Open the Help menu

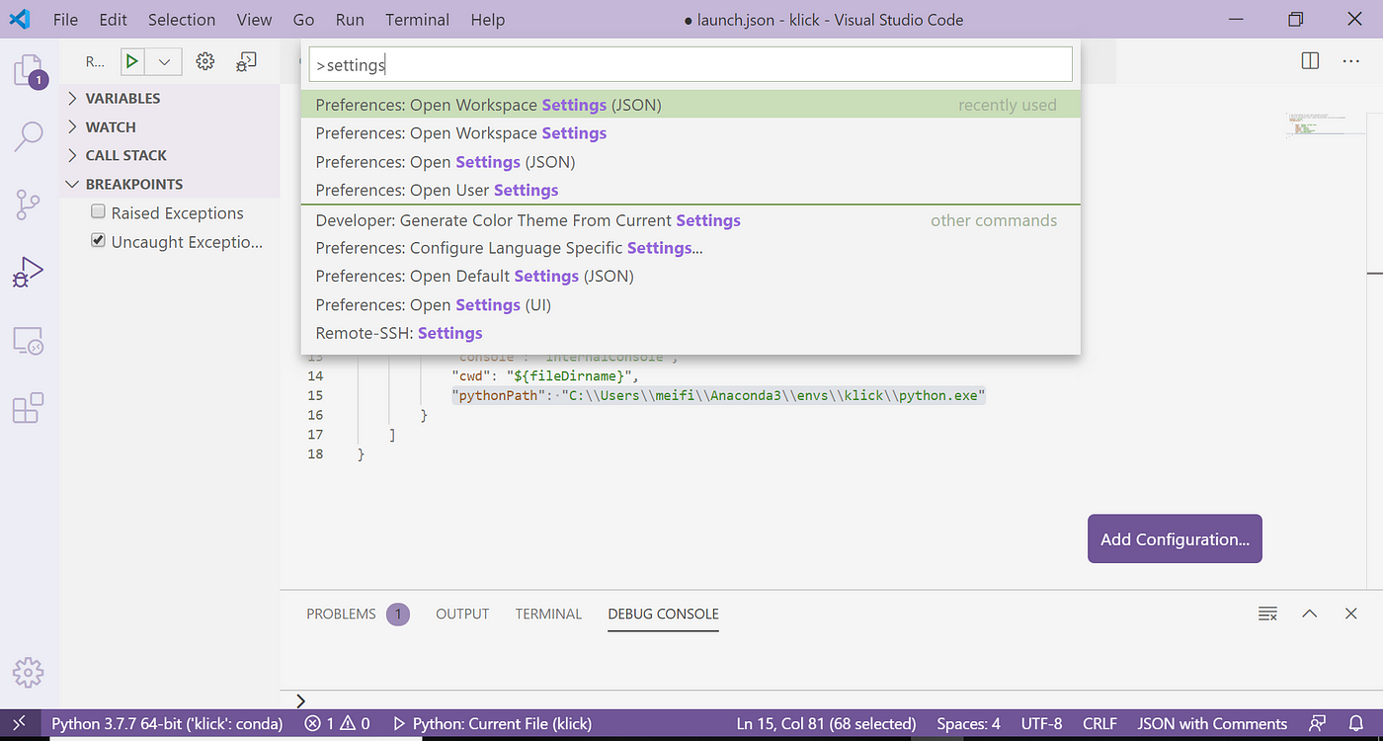[487, 20]
